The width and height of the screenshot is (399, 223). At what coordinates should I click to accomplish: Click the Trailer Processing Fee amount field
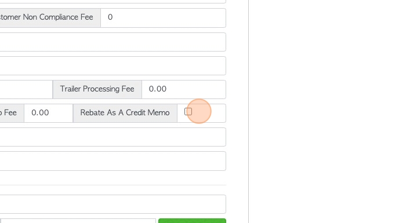(x=184, y=89)
